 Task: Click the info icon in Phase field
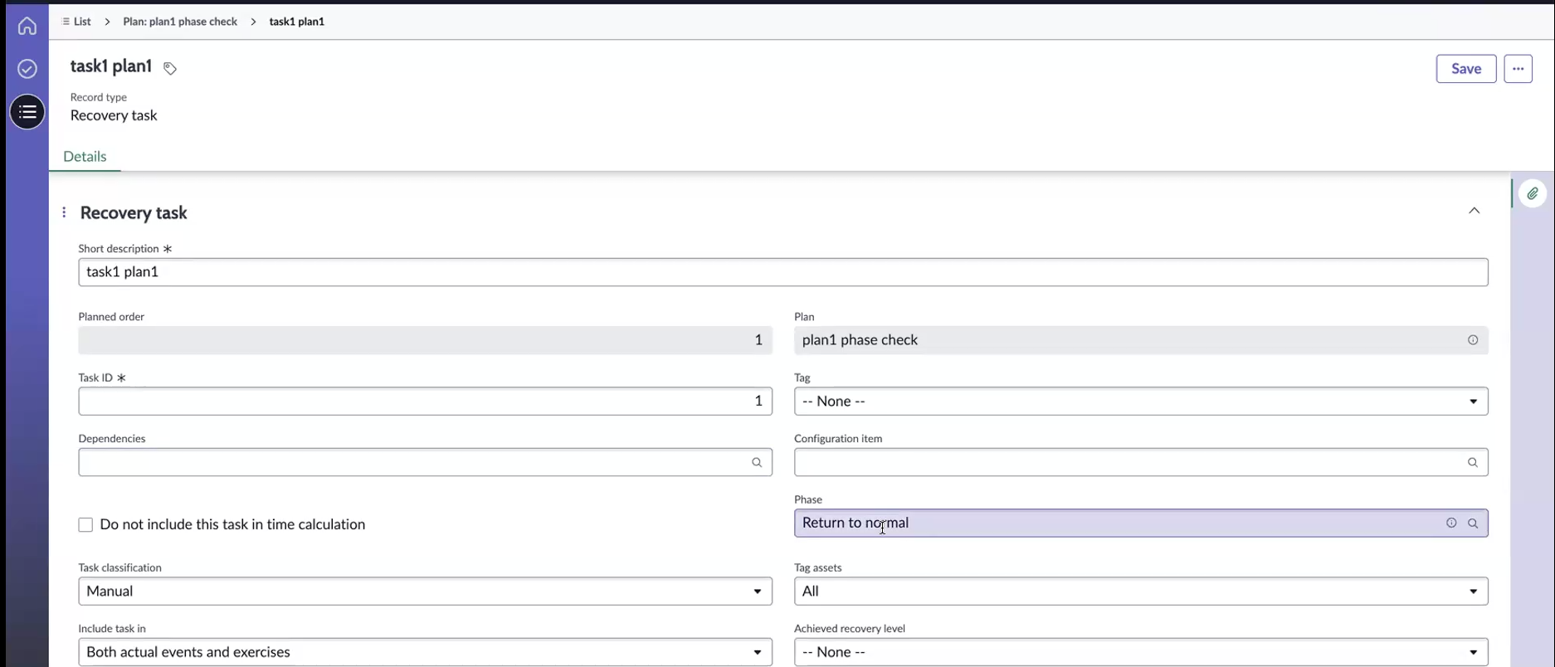click(1451, 523)
